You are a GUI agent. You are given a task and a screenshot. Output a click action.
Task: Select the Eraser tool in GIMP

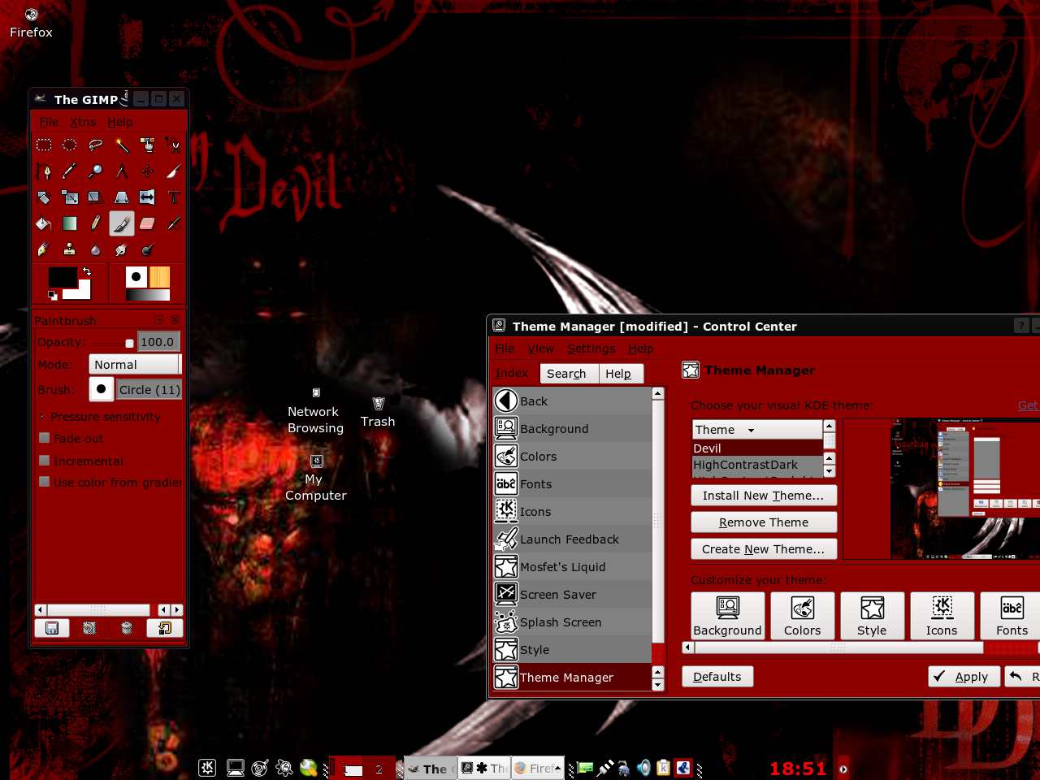pos(148,223)
